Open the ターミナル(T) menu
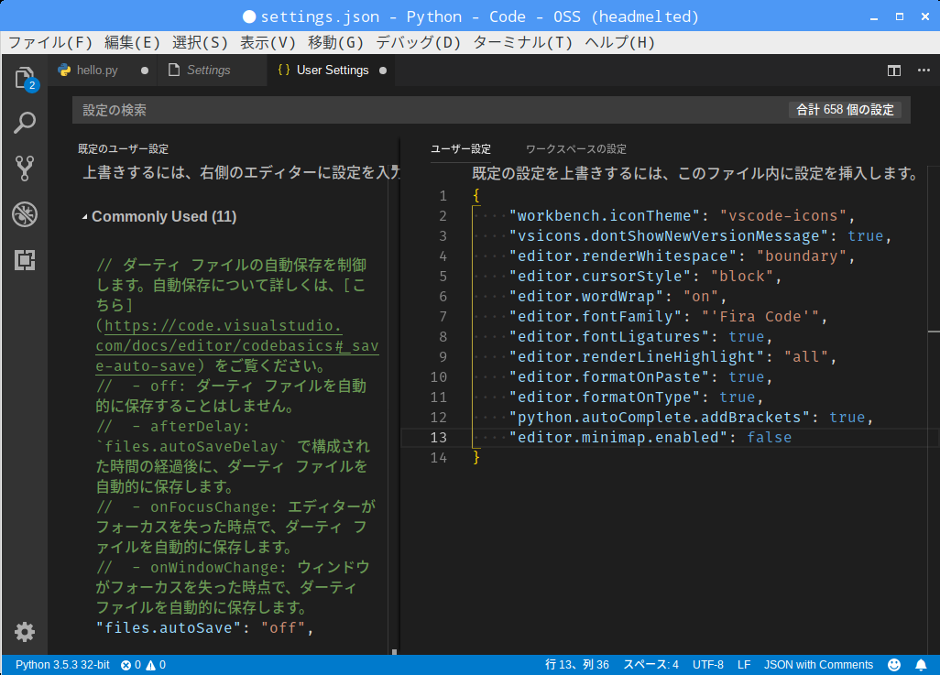This screenshot has height=675, width=940. point(522,42)
